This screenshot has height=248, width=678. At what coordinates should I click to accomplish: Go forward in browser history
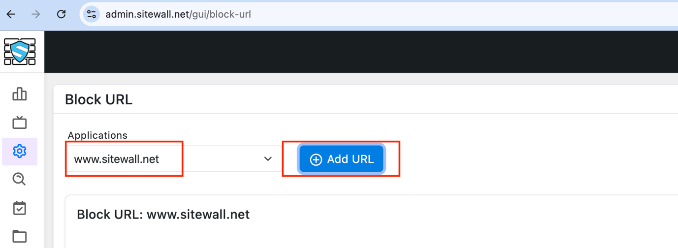[36, 14]
